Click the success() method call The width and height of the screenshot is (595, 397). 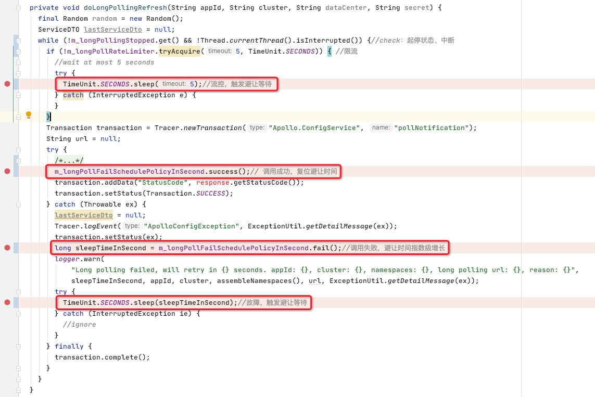227,171
